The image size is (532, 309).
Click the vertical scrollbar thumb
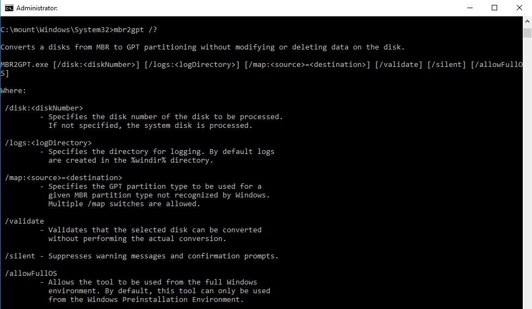click(527, 33)
